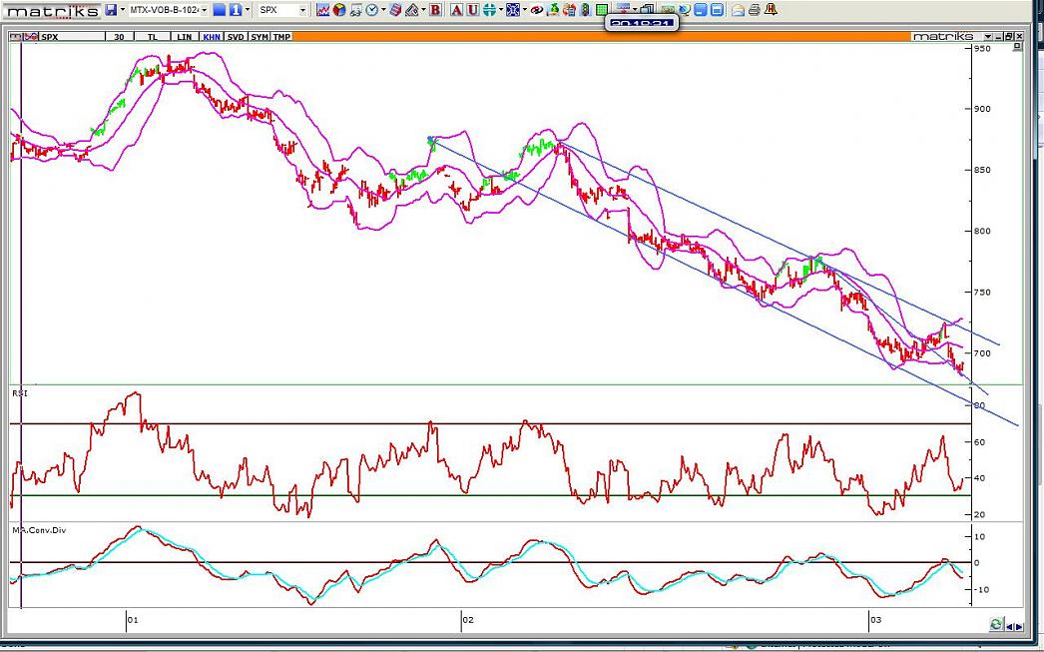Toggle the KHN option in chart header
1044x652 pixels.
point(211,36)
